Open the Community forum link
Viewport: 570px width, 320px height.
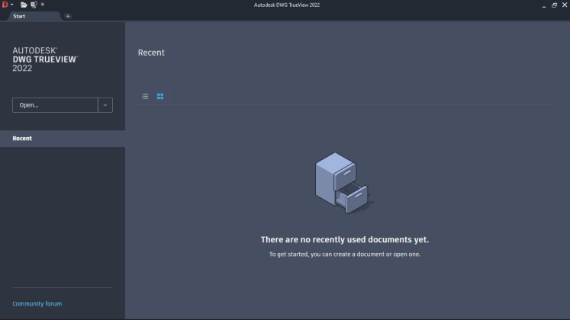[37, 304]
